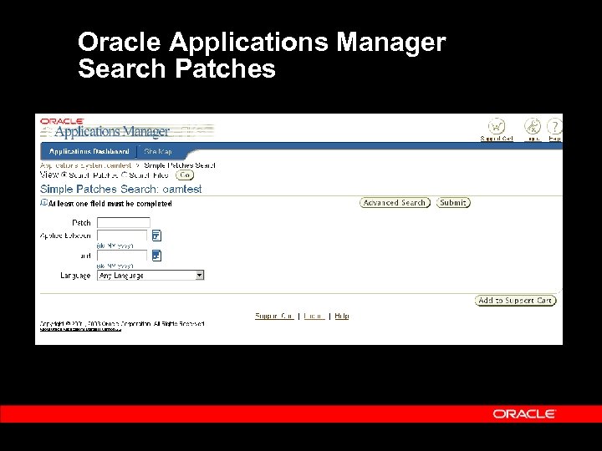This screenshot has width=602, height=451.
Task: Open calendar picker for the 'and' date
Action: click(156, 256)
